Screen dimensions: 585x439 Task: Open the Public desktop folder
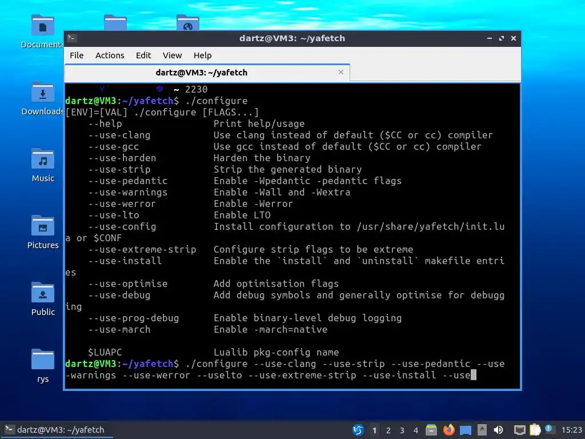(43, 299)
